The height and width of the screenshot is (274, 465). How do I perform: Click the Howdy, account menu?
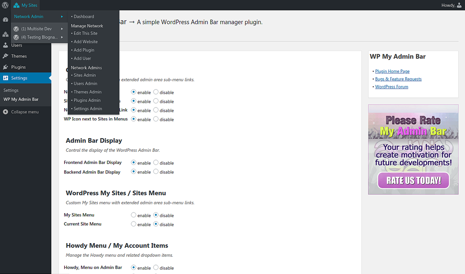(x=451, y=5)
